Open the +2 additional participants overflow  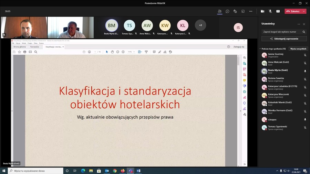click(x=200, y=25)
